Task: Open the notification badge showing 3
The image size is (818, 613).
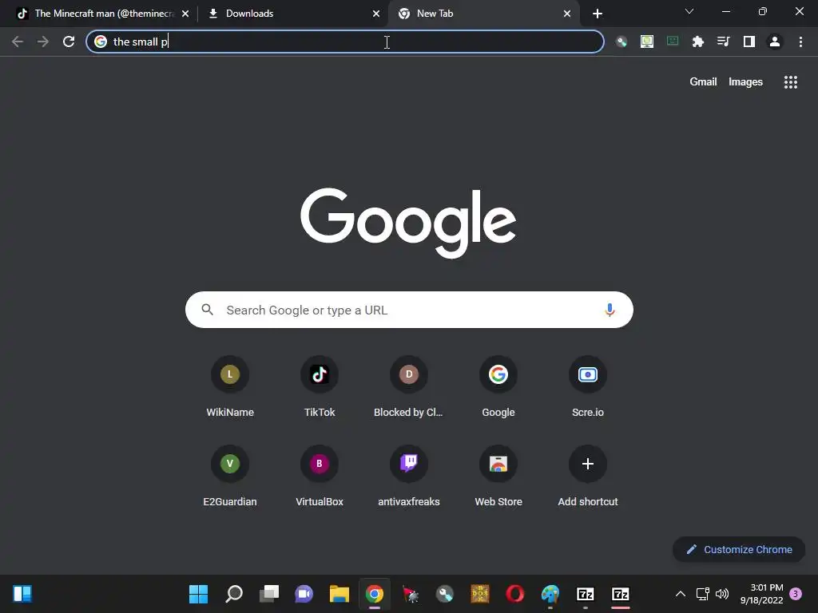Action: click(x=796, y=594)
